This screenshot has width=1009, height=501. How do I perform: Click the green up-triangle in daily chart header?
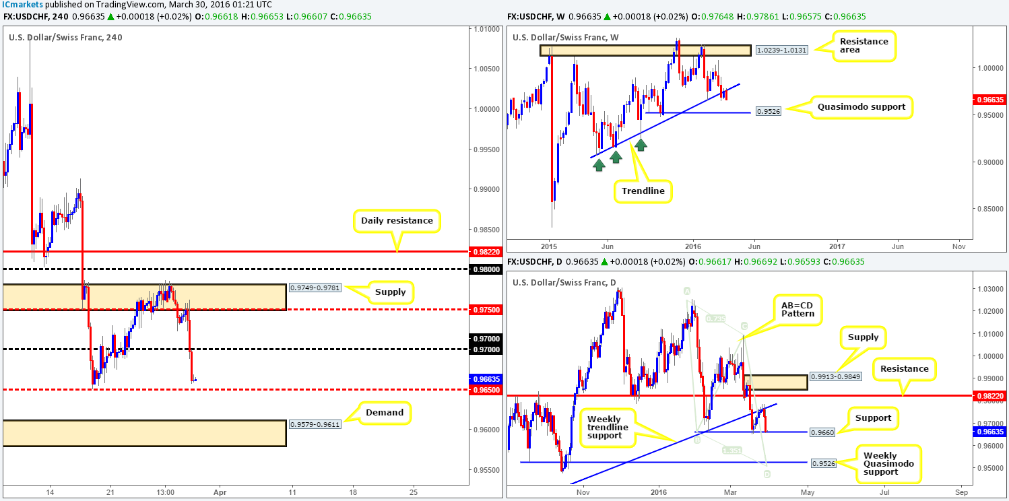coord(606,262)
